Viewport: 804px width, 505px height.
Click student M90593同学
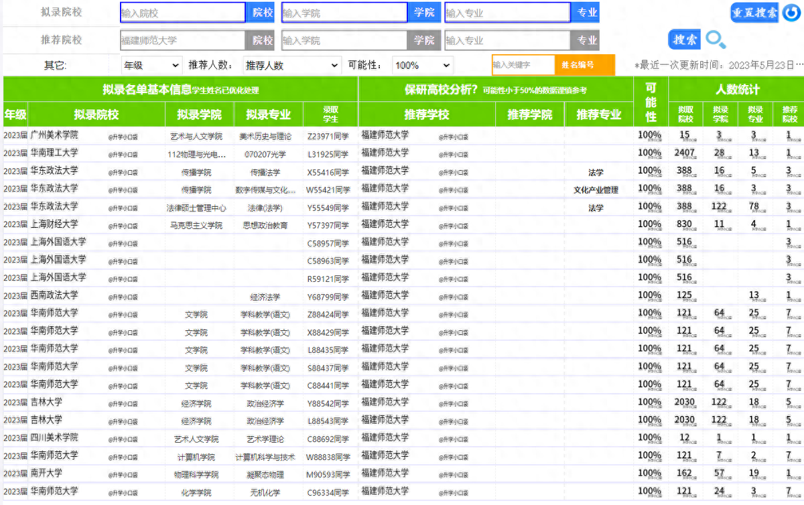tap(328, 475)
